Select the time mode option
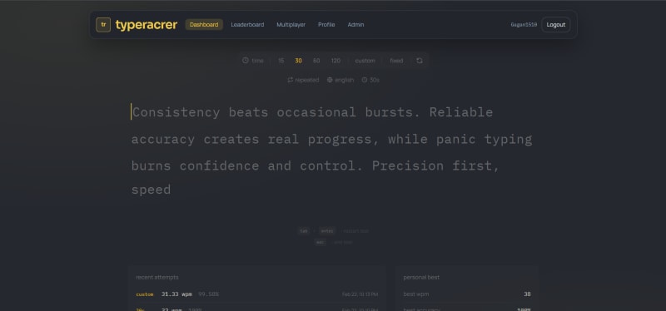Image resolution: width=666 pixels, height=311 pixels. pos(257,61)
